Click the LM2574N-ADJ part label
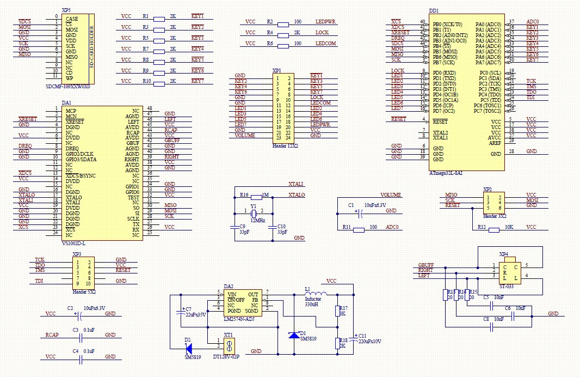580x377 pixels. pyautogui.click(x=239, y=319)
